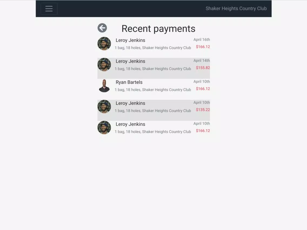
Task: Click April 10th date on $135.22 row
Action: (x=202, y=103)
